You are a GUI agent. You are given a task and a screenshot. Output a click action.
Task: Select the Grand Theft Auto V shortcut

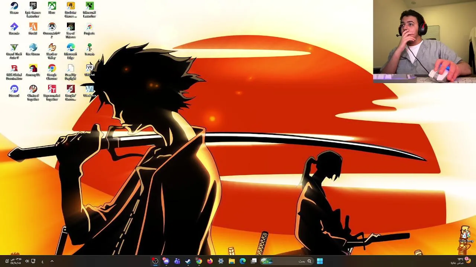[14, 51]
